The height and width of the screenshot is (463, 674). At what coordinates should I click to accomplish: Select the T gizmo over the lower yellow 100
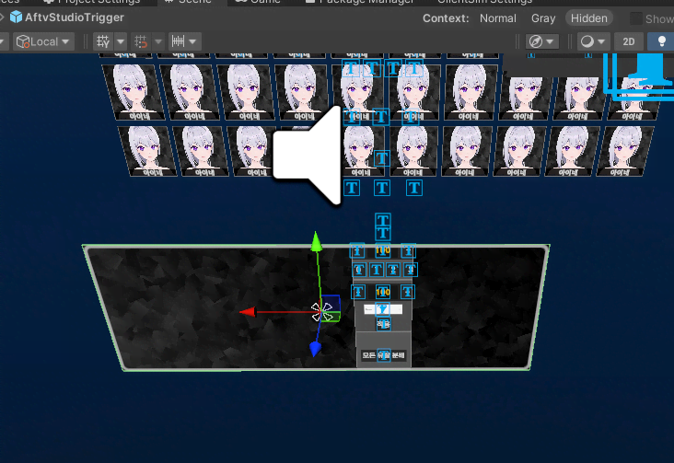pos(382,292)
